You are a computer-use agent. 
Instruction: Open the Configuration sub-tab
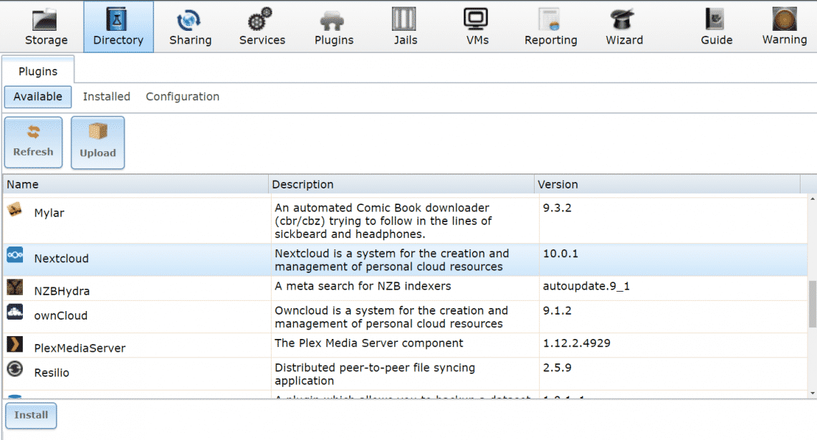click(x=182, y=97)
